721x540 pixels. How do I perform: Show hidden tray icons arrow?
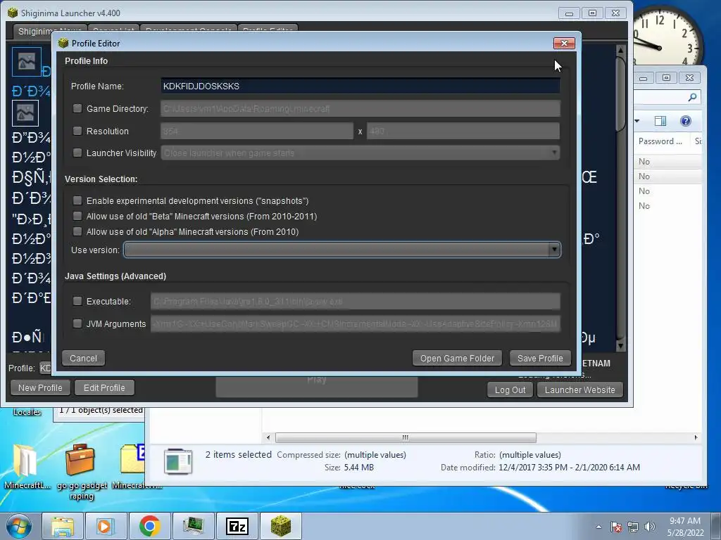click(598, 527)
